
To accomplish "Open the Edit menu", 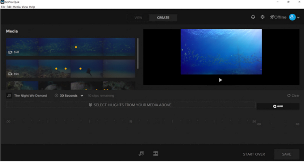I will point(9,7).
